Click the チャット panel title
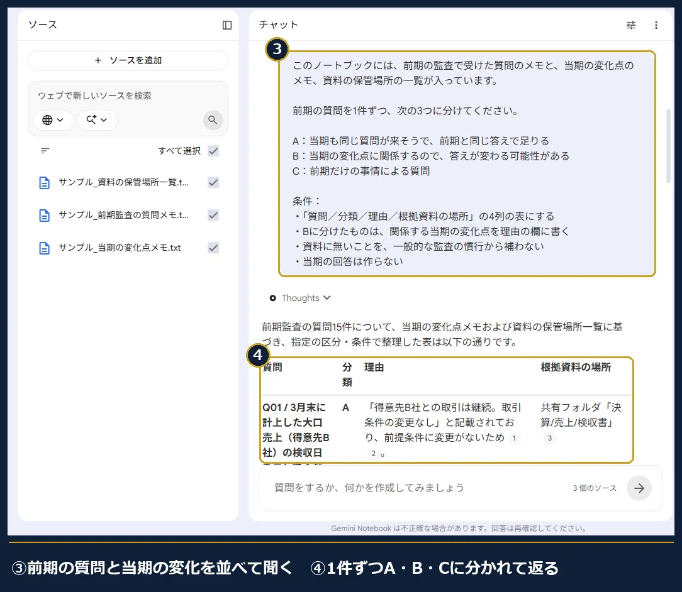This screenshot has width=682, height=592. point(278,25)
